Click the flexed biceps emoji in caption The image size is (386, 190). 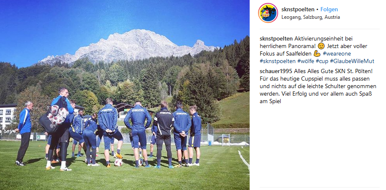point(317,53)
